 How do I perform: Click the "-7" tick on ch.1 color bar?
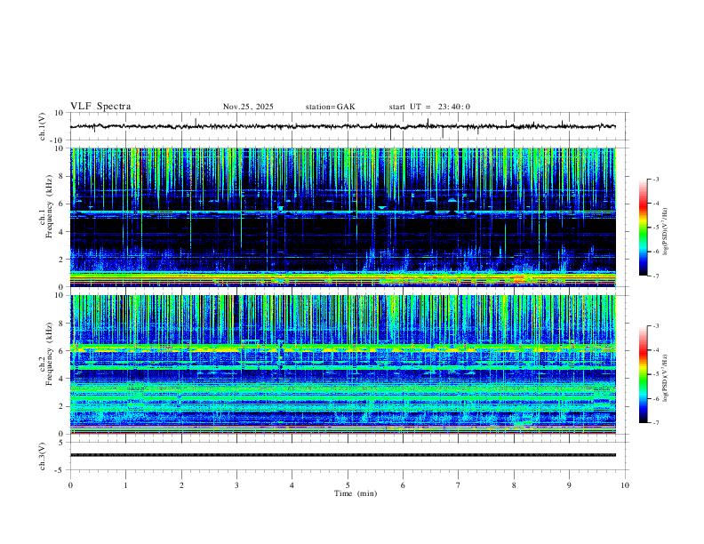tap(655, 276)
